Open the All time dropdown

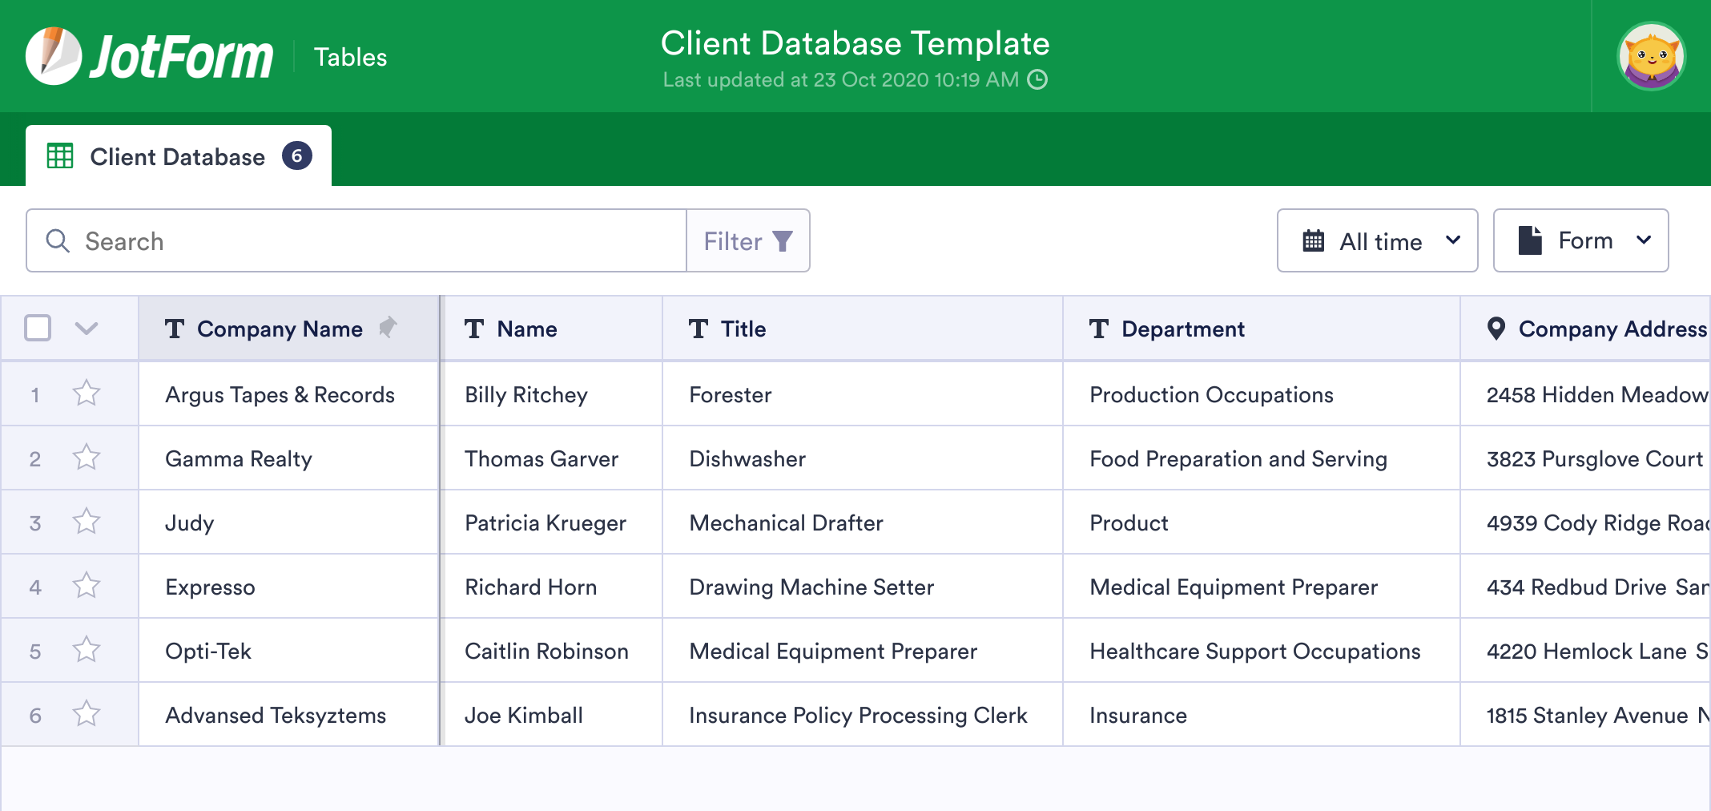pos(1454,240)
